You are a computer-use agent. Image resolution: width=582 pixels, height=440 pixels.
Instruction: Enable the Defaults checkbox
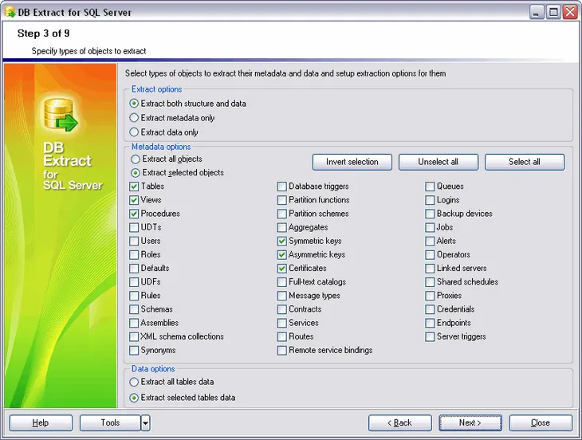click(134, 269)
